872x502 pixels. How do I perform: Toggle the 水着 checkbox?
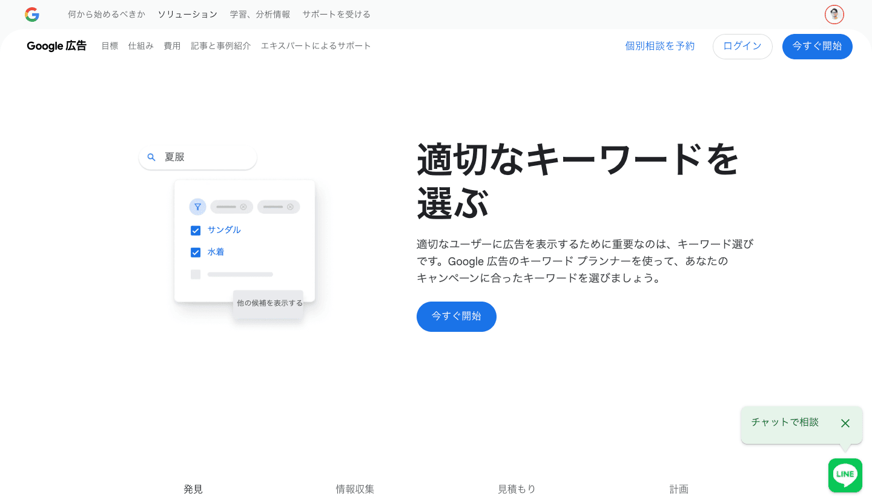pos(196,252)
